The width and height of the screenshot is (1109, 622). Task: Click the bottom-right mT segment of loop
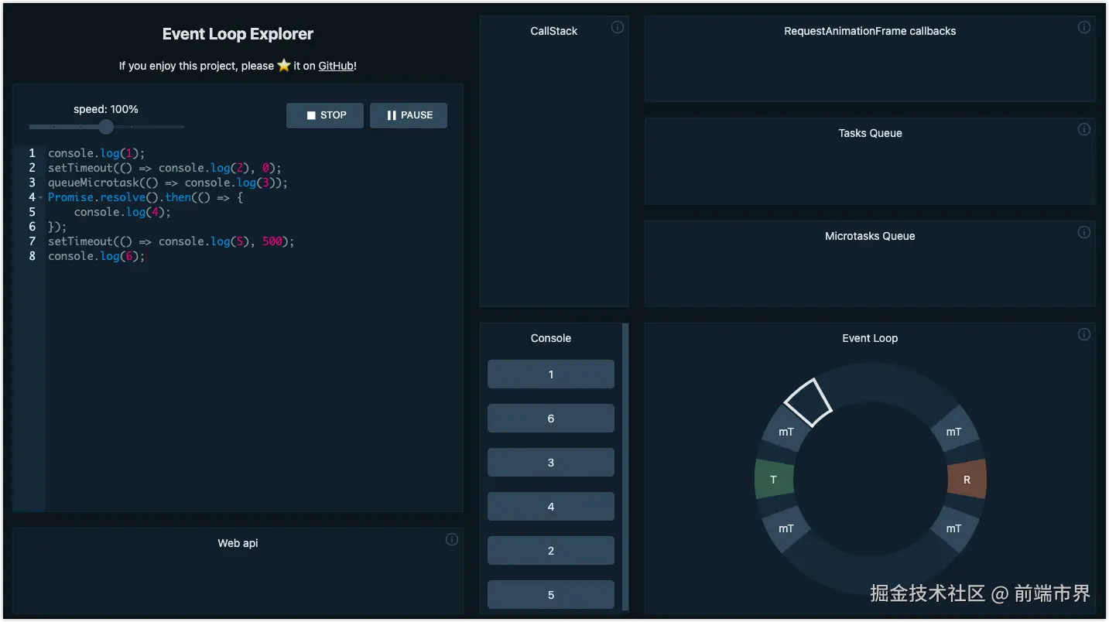(x=953, y=528)
